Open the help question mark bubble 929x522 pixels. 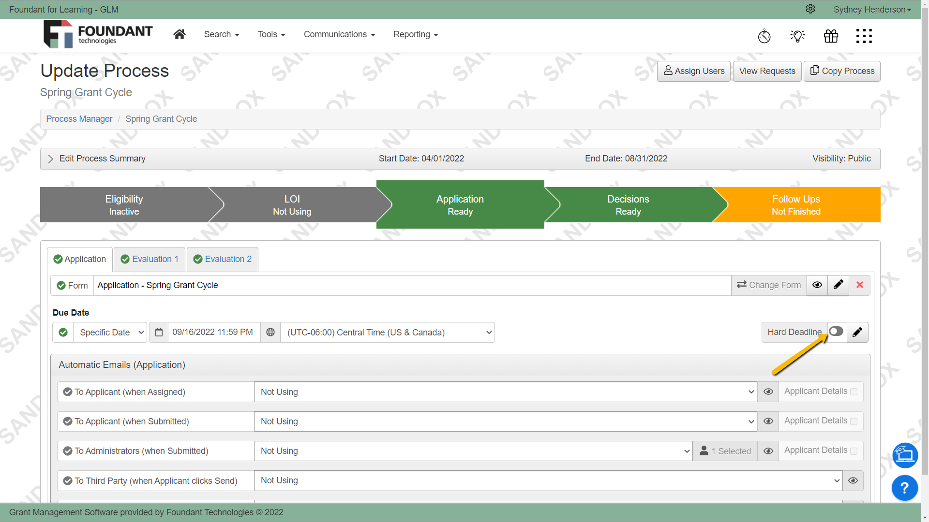click(904, 488)
